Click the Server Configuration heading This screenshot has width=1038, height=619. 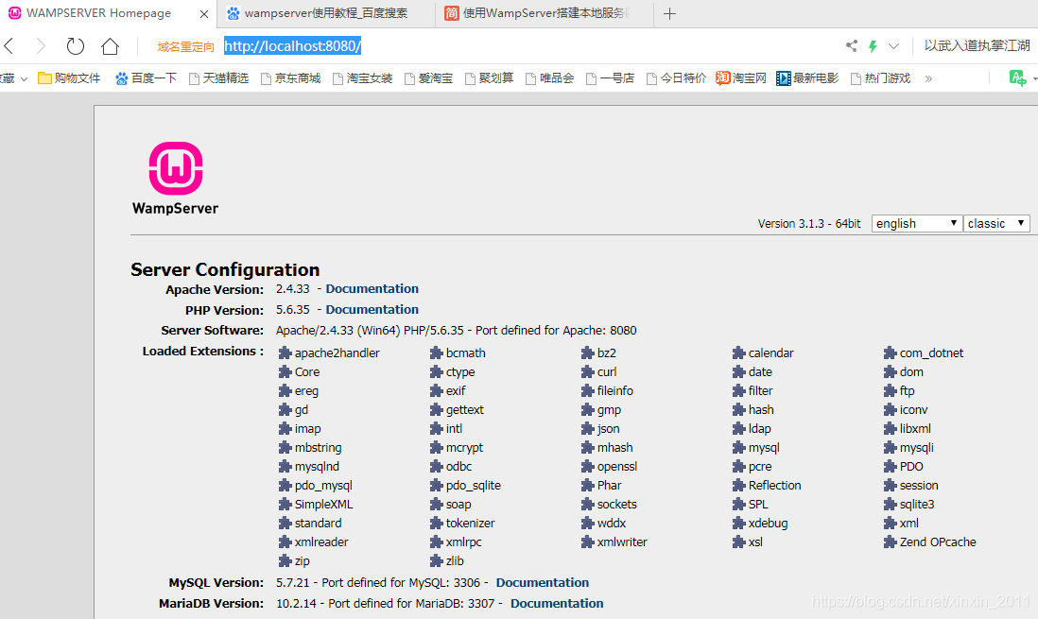click(x=225, y=269)
